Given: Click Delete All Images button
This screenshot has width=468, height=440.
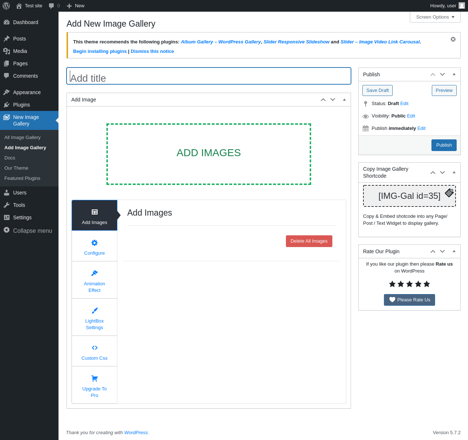Looking at the screenshot, I should [x=309, y=241].
